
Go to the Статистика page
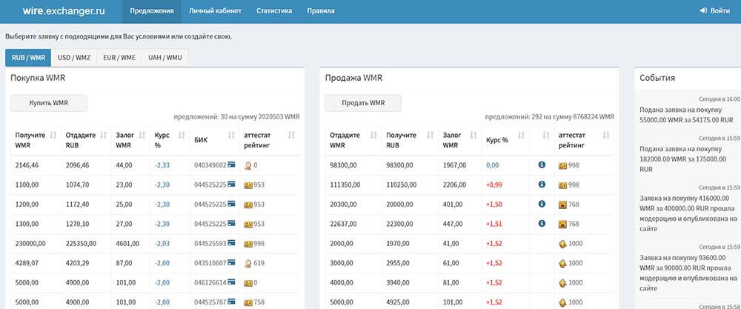pos(274,11)
